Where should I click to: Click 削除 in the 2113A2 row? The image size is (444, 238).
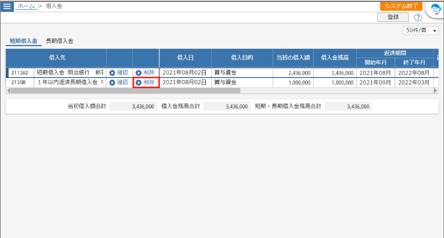(146, 73)
